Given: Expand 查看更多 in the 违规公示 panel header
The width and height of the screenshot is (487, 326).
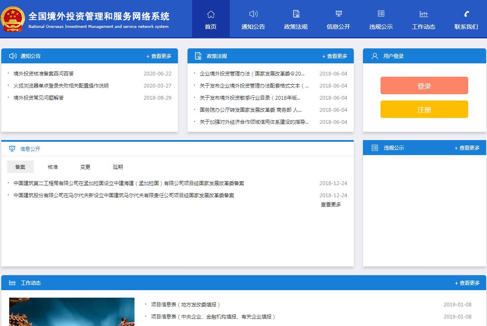Looking at the screenshot, I should (x=467, y=148).
